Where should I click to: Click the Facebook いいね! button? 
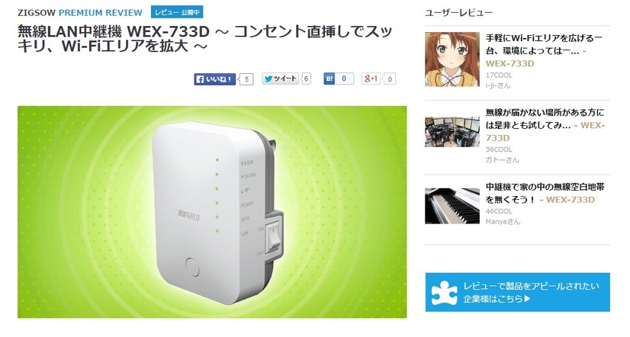coord(214,79)
